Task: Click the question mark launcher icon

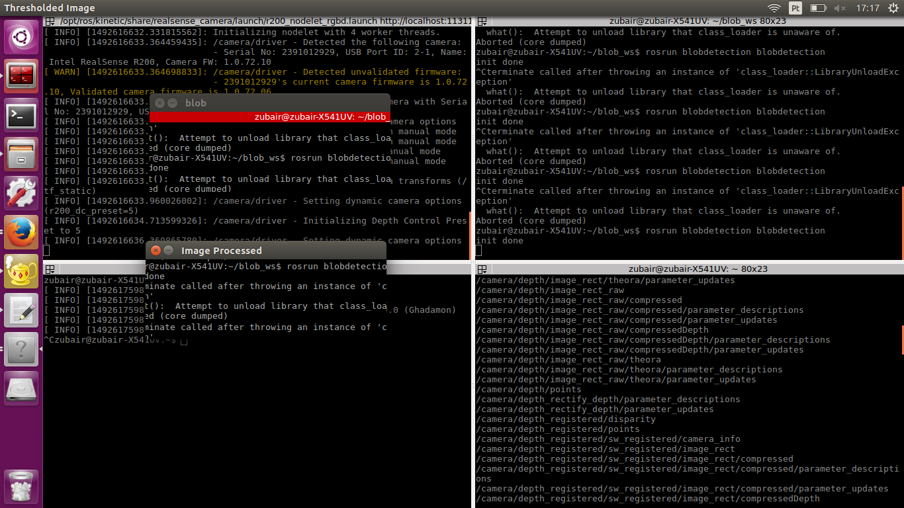Action: click(21, 350)
